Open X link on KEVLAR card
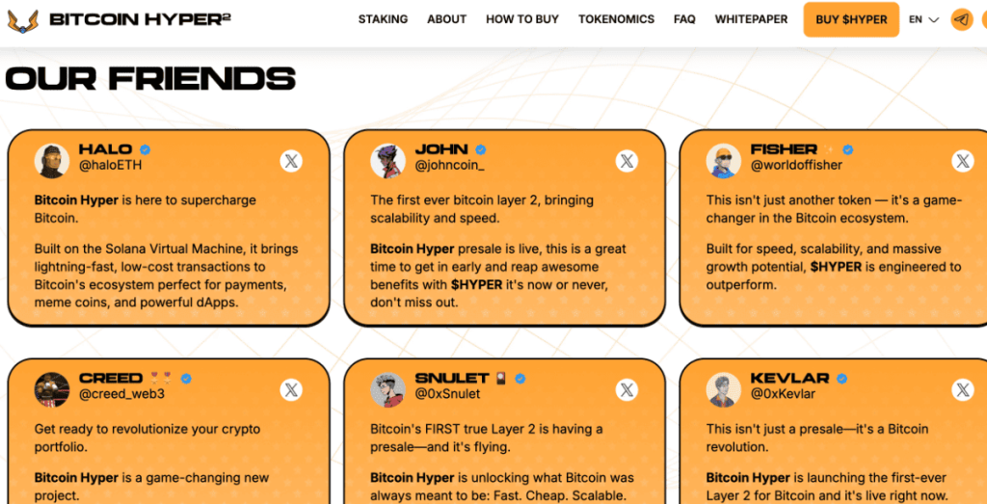The width and height of the screenshot is (987, 504). click(x=963, y=390)
